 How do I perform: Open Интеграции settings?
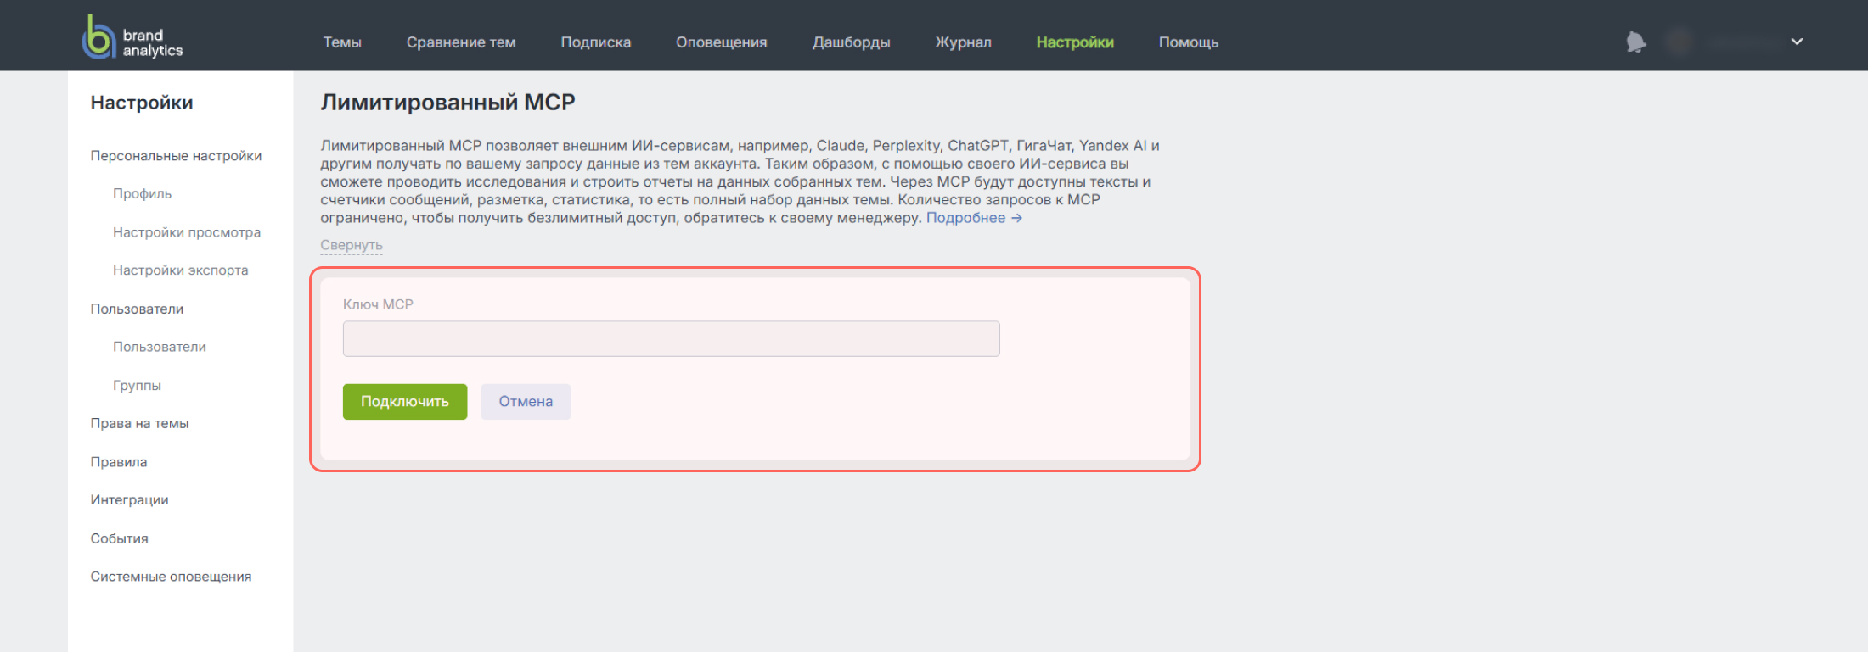(129, 500)
